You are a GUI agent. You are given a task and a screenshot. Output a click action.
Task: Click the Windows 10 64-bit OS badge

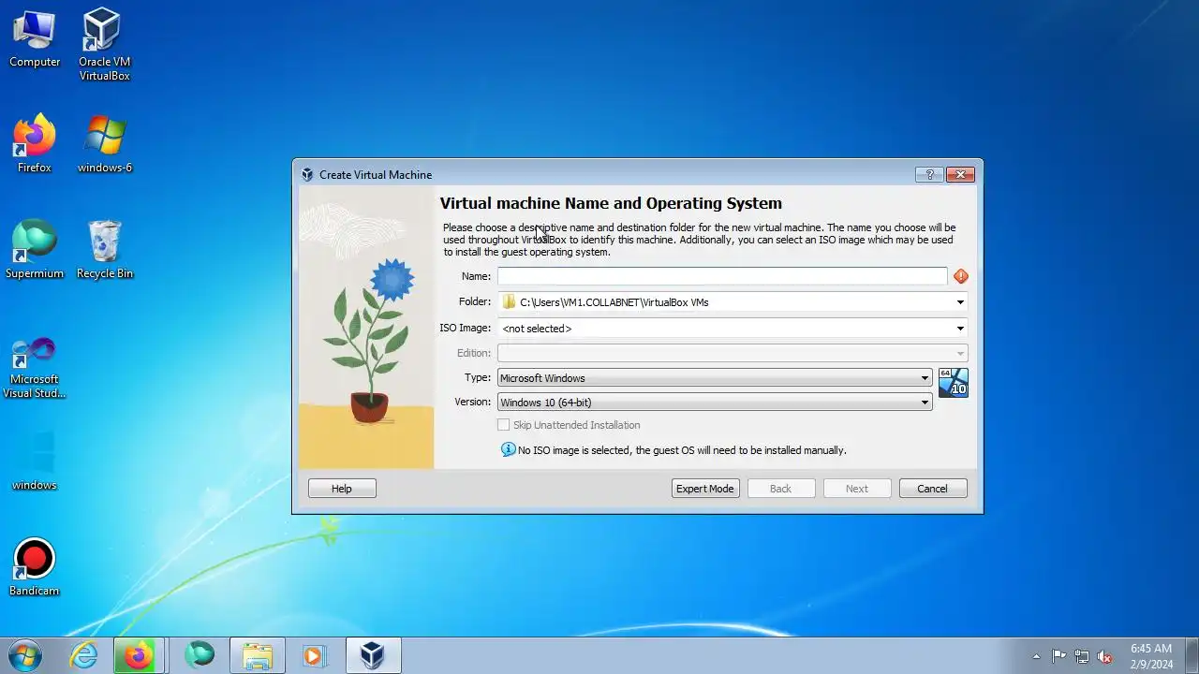coord(954,383)
